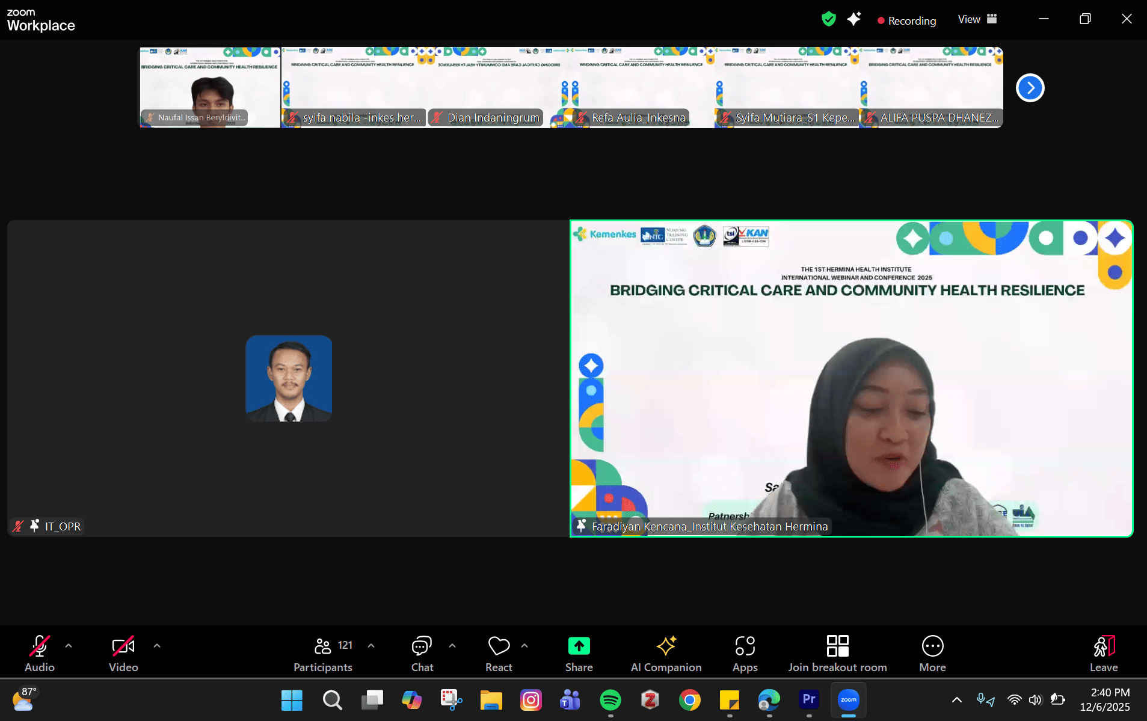Unmute the microphone with Audio button
The width and height of the screenshot is (1147, 721).
point(40,653)
